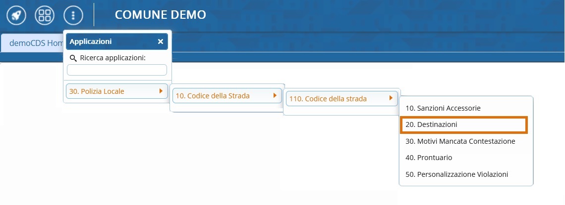Click the COMUNE DEMO header title
Image resolution: width=565 pixels, height=205 pixels.
tap(160, 15)
